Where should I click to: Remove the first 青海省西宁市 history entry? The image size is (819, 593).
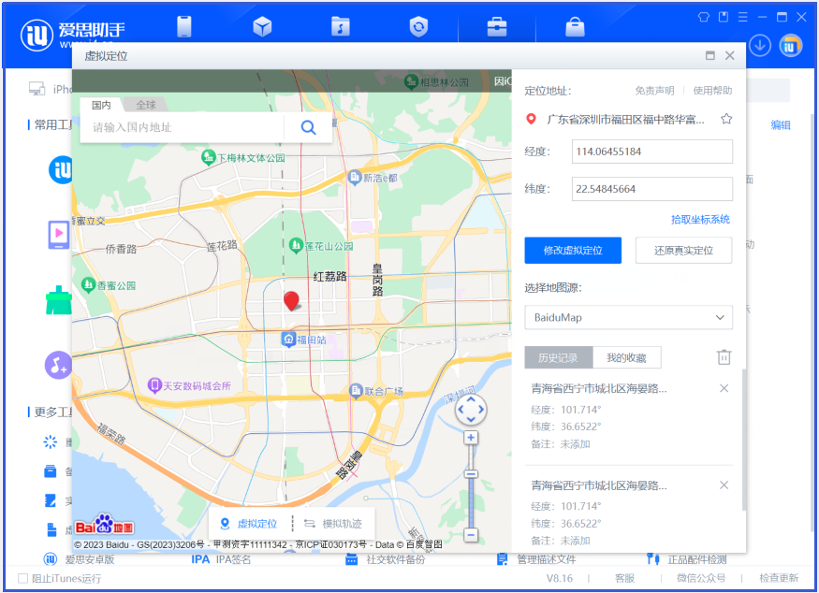(x=724, y=388)
